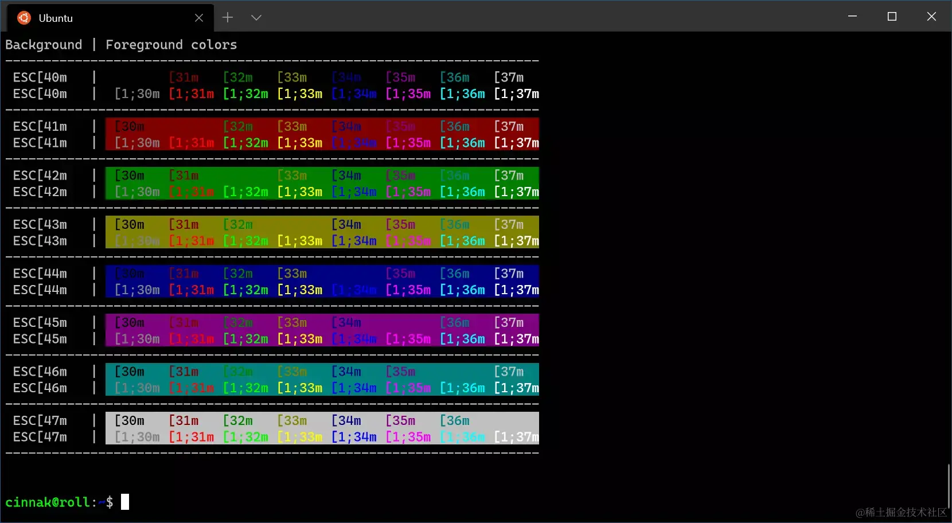Click [32m on the white ESC[47m background
This screenshot has height=523, width=952.
click(238, 420)
